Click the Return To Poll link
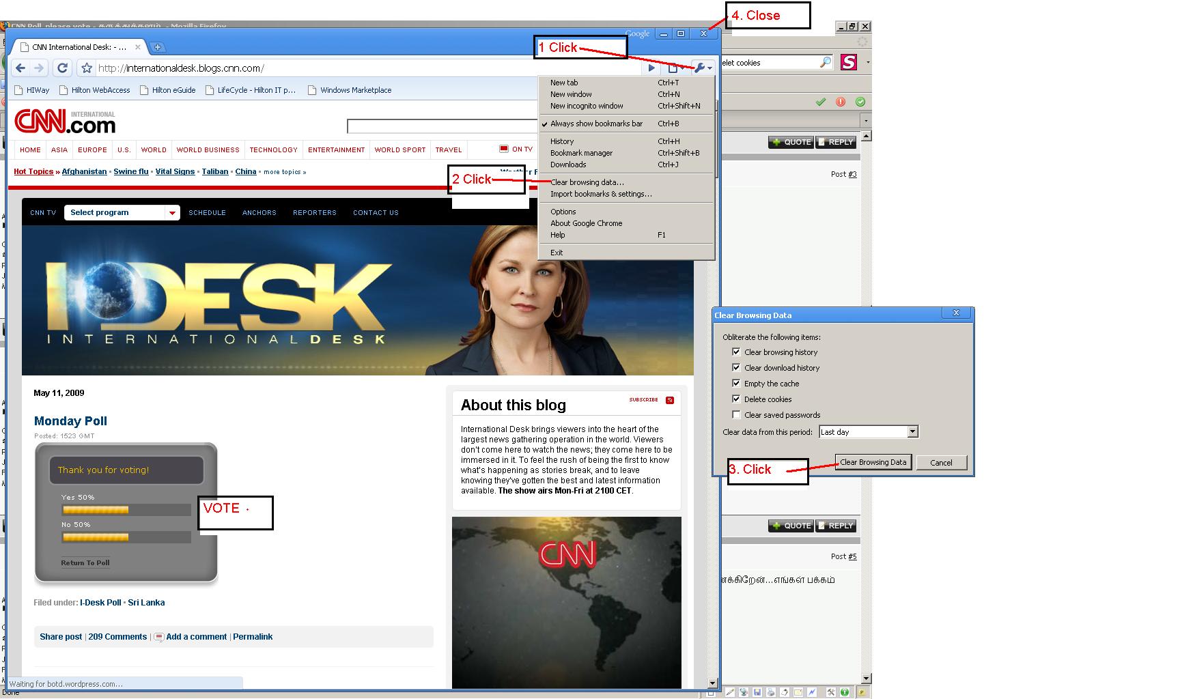Screen dimensions: 1195x699 [85, 563]
